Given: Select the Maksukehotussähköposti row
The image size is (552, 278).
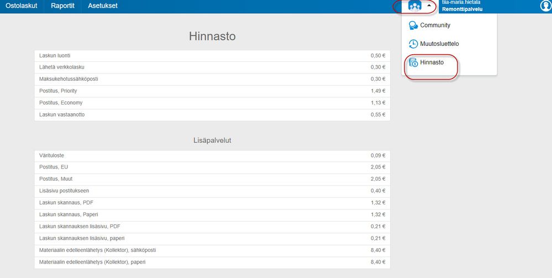Looking at the screenshot, I should click(212, 79).
